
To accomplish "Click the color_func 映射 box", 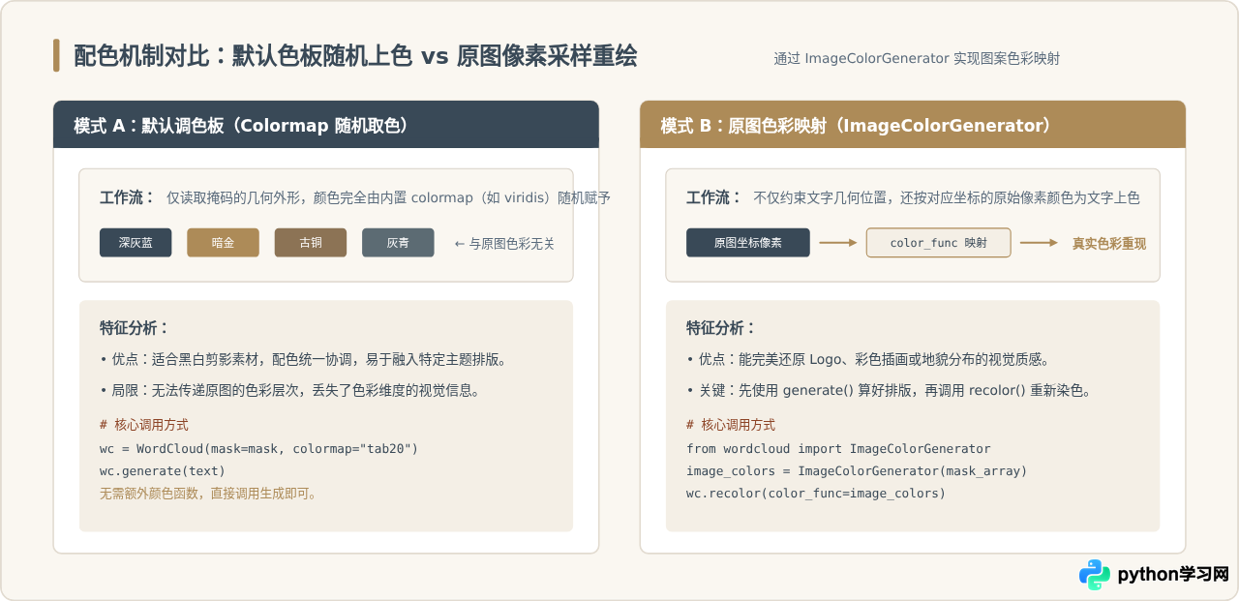I will (938, 243).
